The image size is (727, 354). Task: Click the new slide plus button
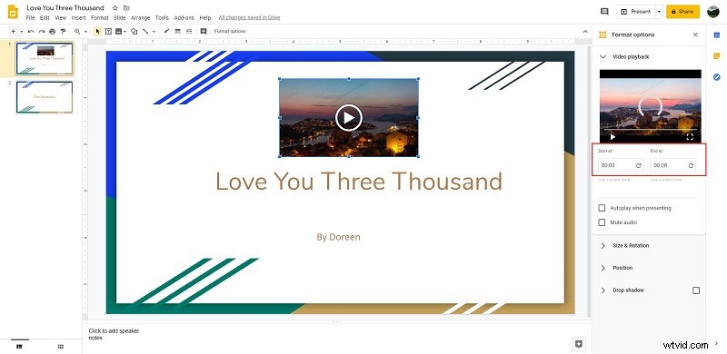pyautogui.click(x=13, y=32)
